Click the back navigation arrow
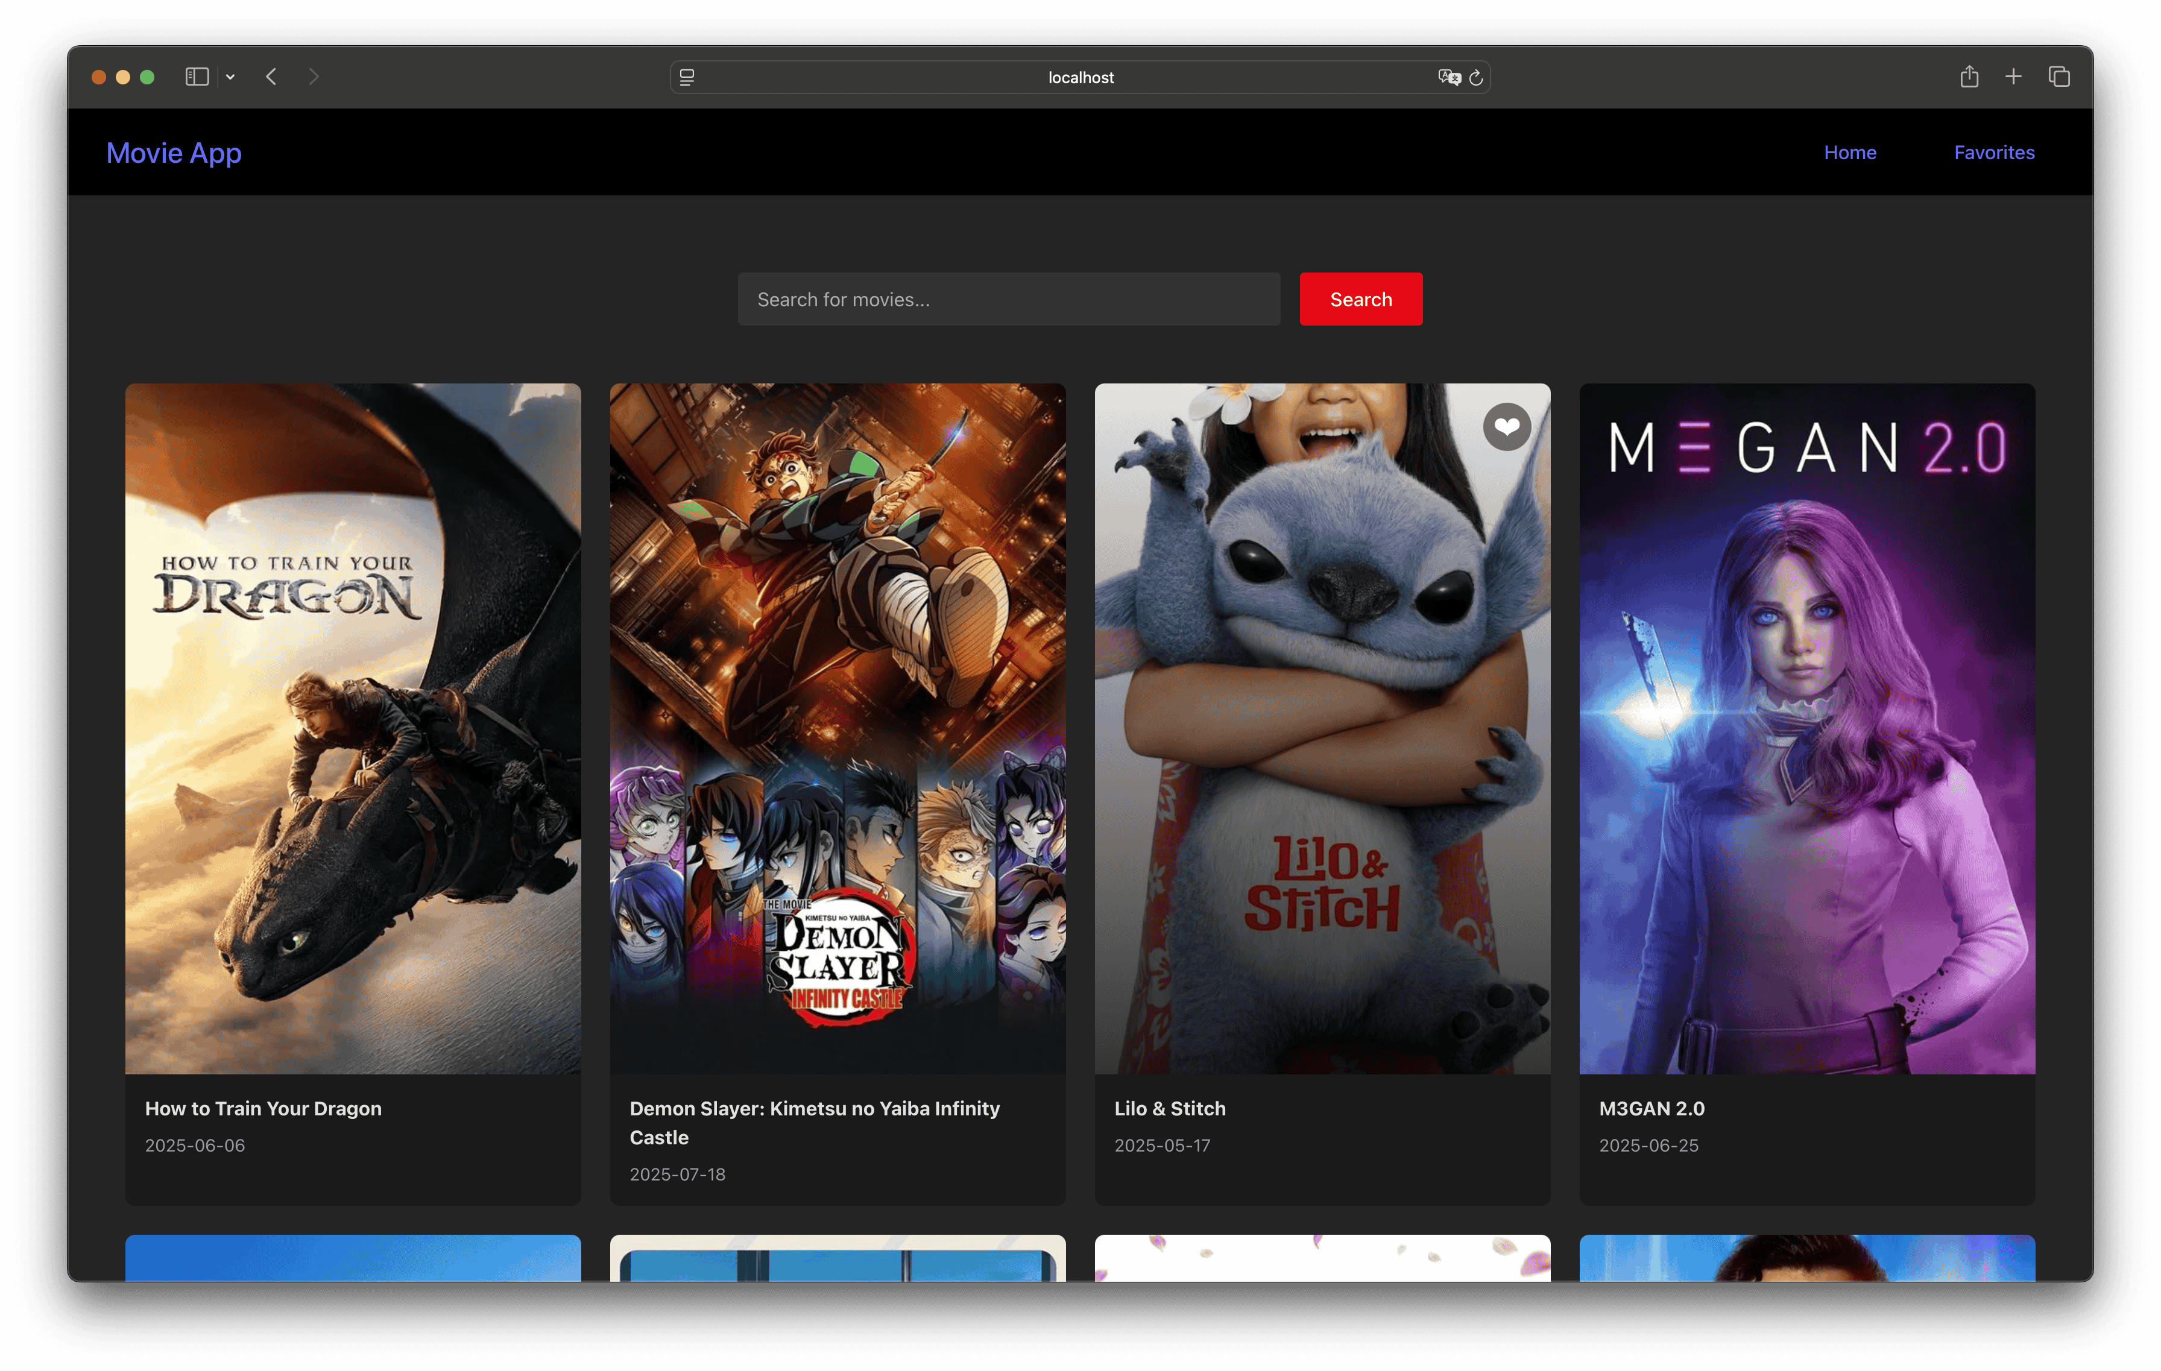The width and height of the screenshot is (2161, 1371). click(271, 76)
